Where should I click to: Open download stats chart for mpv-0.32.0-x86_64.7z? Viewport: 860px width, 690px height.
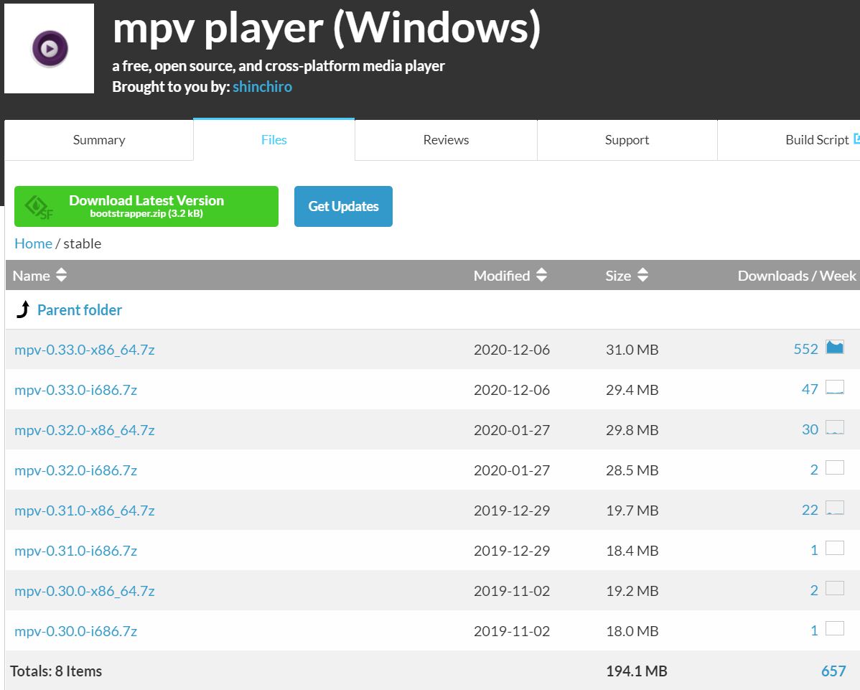tap(835, 428)
